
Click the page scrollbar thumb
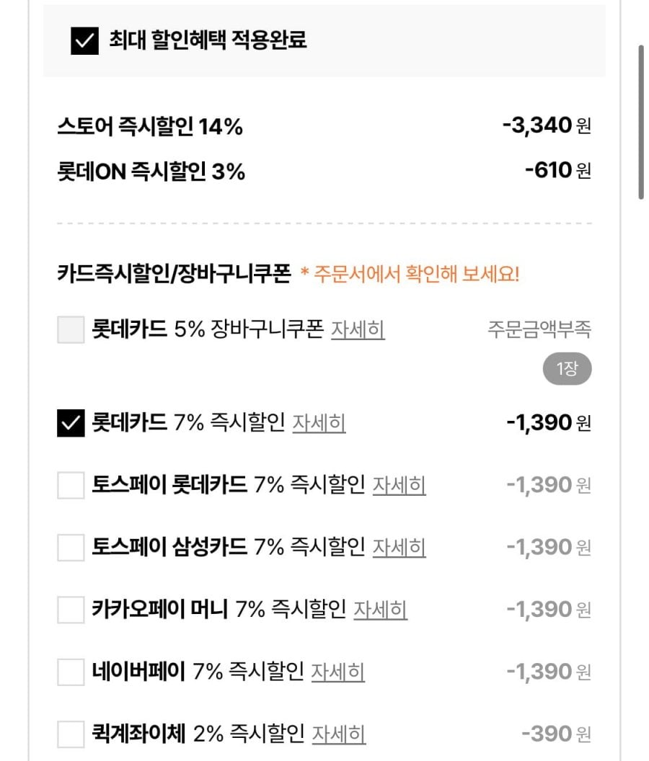[x=640, y=121]
